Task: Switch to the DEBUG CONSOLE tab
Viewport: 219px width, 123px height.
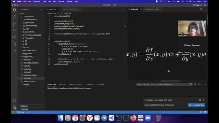Action: coord(76,84)
